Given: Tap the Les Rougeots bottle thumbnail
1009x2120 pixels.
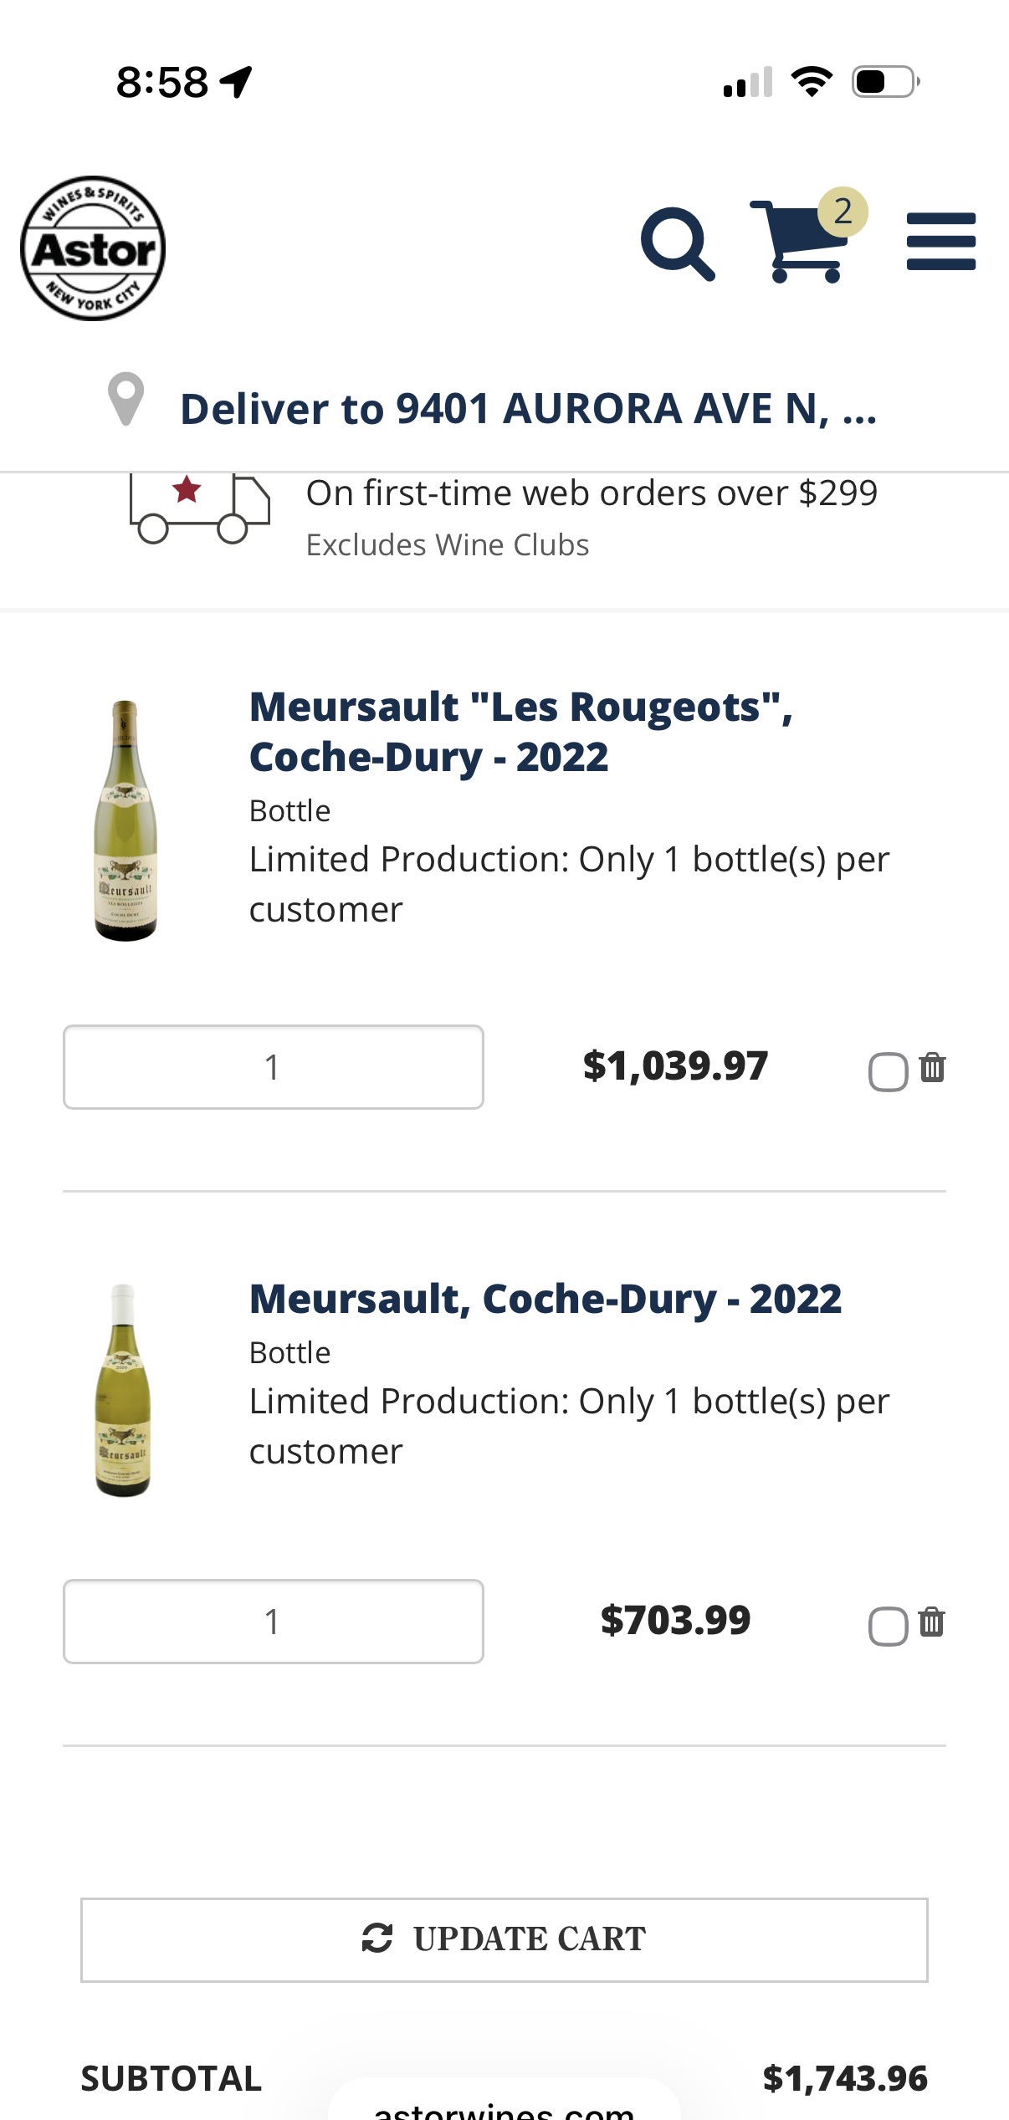Looking at the screenshot, I should point(125,820).
